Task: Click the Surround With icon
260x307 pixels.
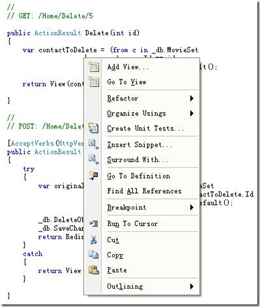Action: tap(94, 160)
